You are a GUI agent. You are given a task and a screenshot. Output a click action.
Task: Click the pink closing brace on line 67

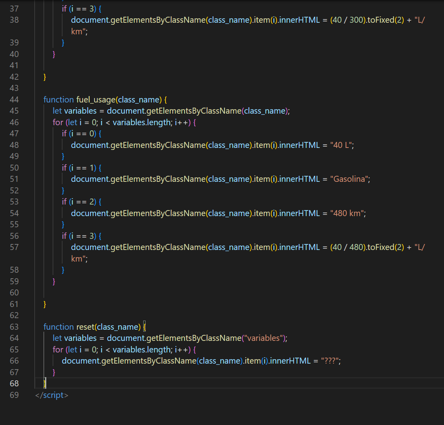54,372
